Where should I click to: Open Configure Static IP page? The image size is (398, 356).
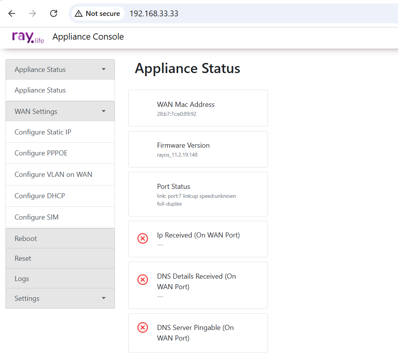click(43, 132)
